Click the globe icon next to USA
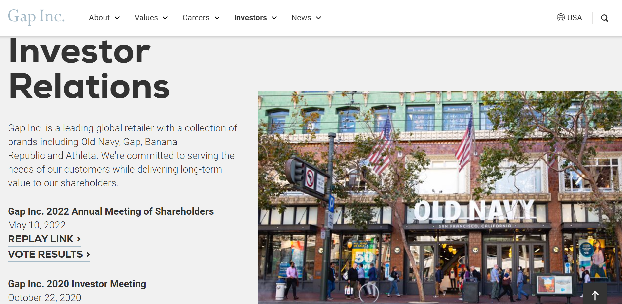The image size is (622, 304). (561, 17)
